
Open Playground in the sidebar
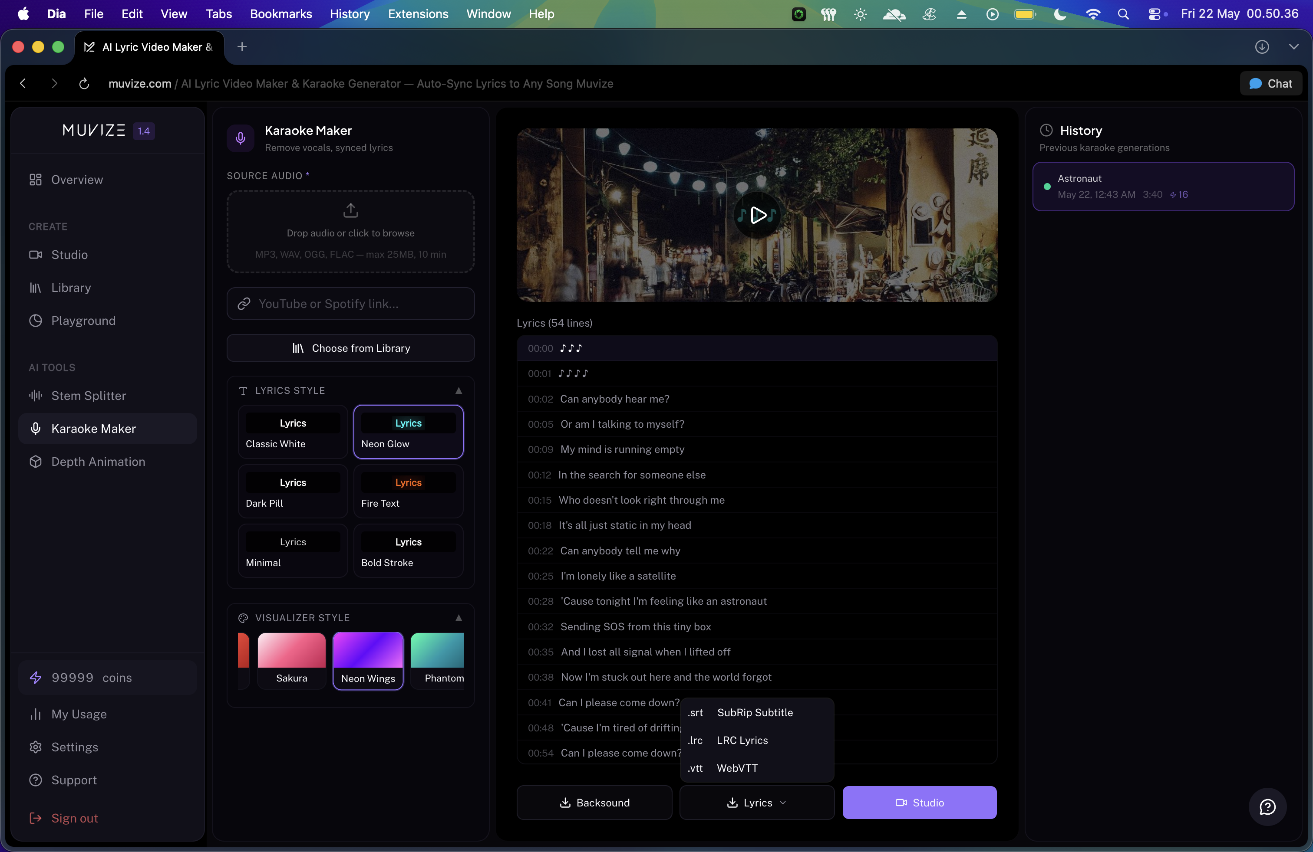pos(108,321)
